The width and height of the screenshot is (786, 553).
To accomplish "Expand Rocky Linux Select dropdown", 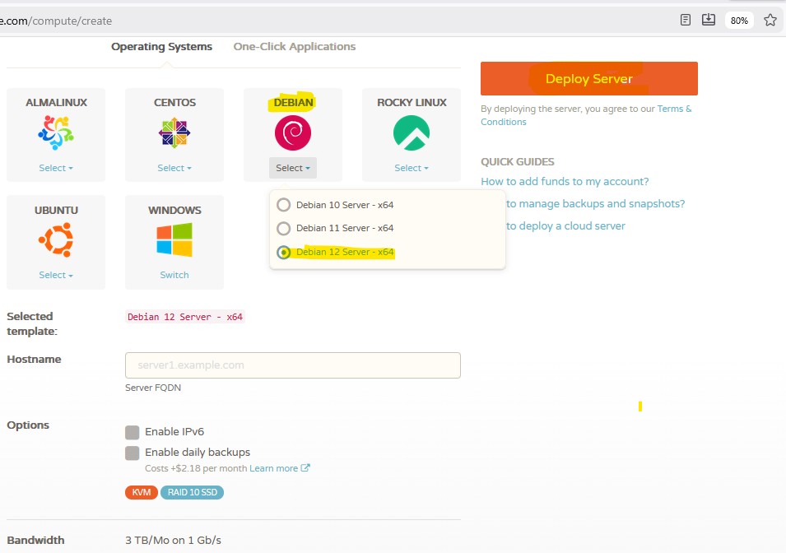I will (x=412, y=168).
